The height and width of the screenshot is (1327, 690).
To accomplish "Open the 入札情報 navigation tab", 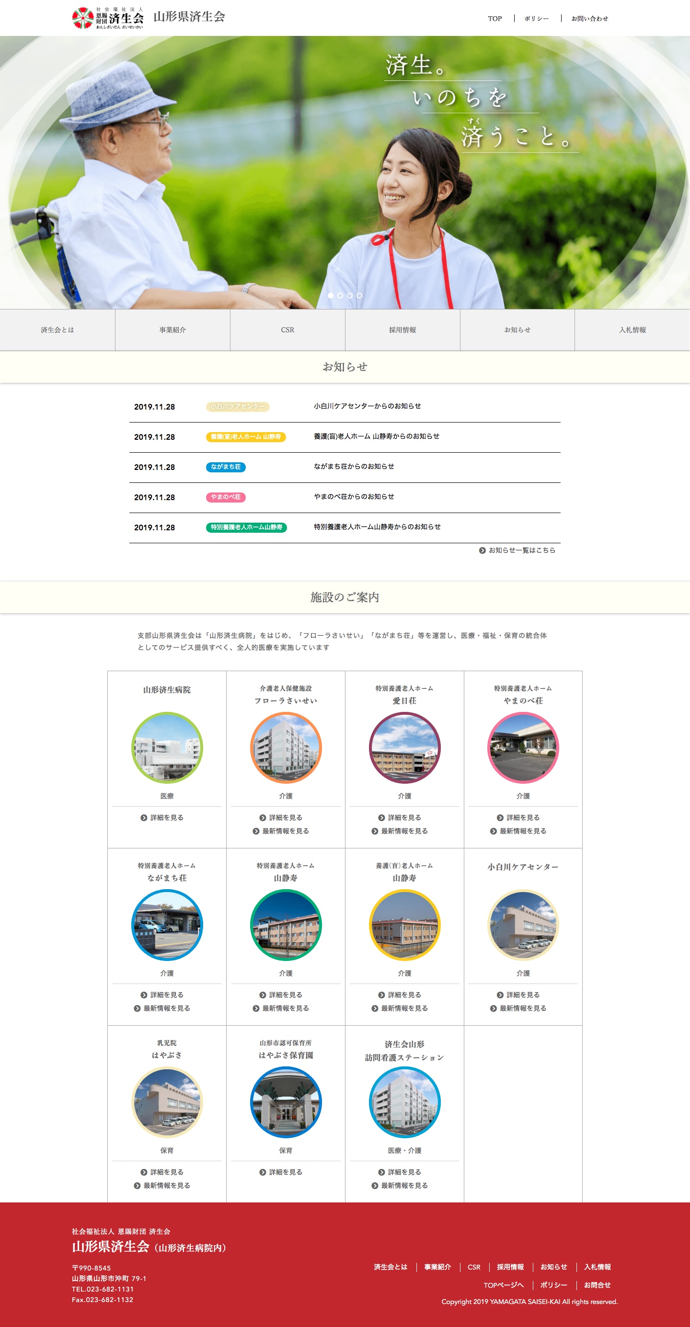I will pyautogui.click(x=632, y=330).
